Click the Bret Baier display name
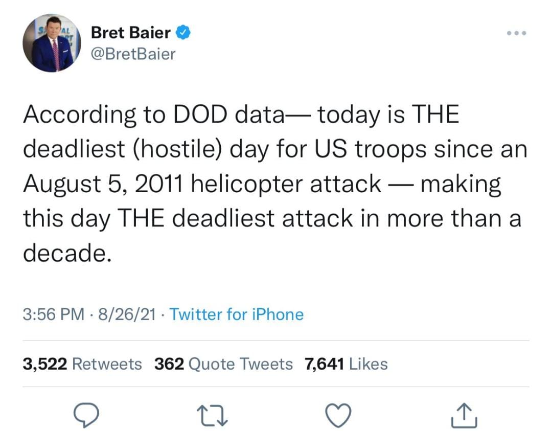This screenshot has width=552, height=431. click(x=131, y=32)
